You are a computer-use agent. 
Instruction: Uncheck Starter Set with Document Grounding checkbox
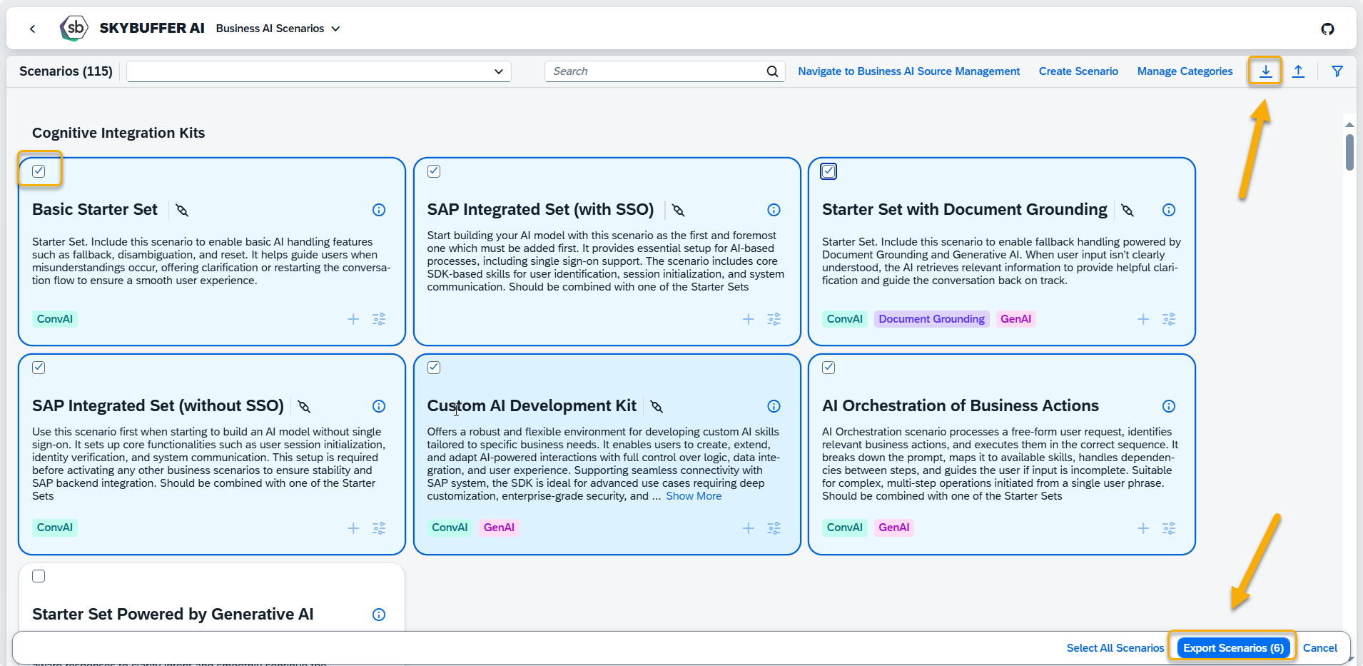pyautogui.click(x=829, y=171)
